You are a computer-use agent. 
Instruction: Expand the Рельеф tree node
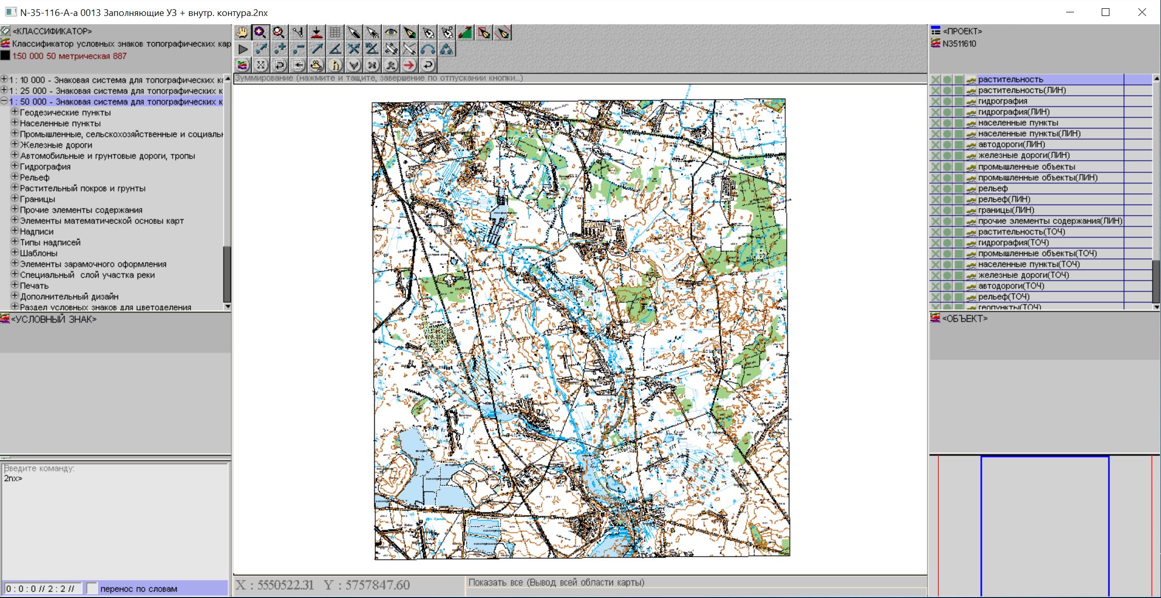[x=15, y=177]
